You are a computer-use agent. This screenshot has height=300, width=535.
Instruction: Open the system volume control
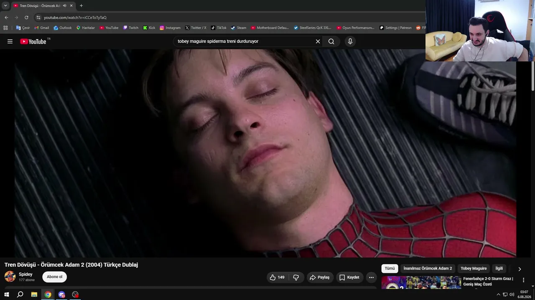512,295
